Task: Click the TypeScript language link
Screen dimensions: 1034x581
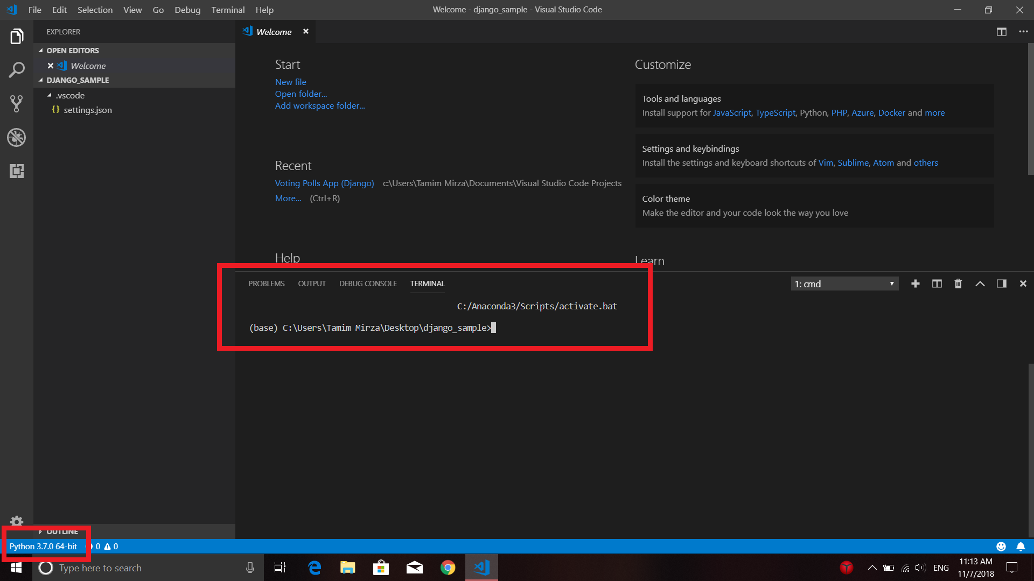Action: (x=775, y=113)
